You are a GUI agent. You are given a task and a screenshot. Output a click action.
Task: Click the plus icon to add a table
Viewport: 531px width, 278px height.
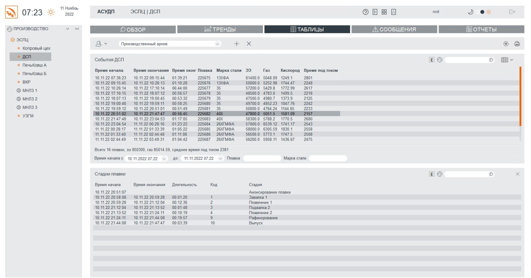pos(236,43)
